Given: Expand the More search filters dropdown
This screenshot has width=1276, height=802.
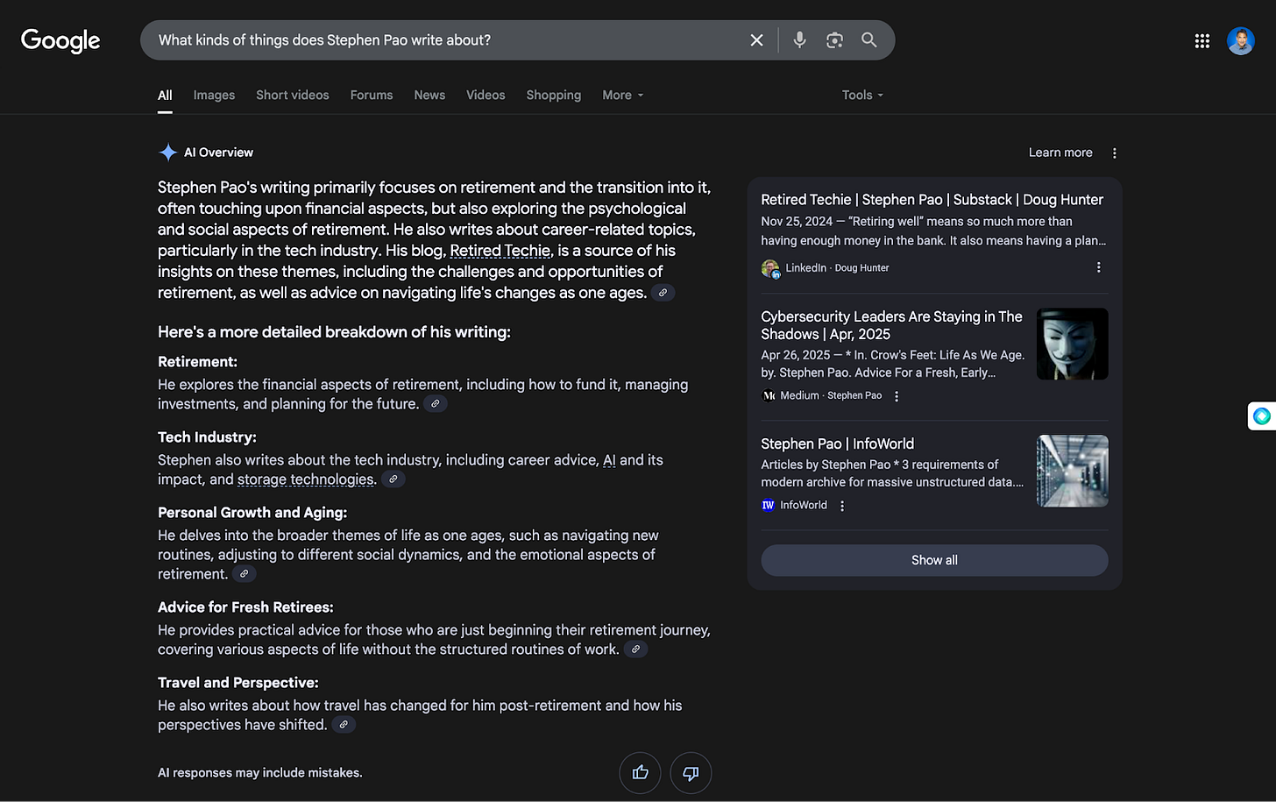Looking at the screenshot, I should pos(623,95).
